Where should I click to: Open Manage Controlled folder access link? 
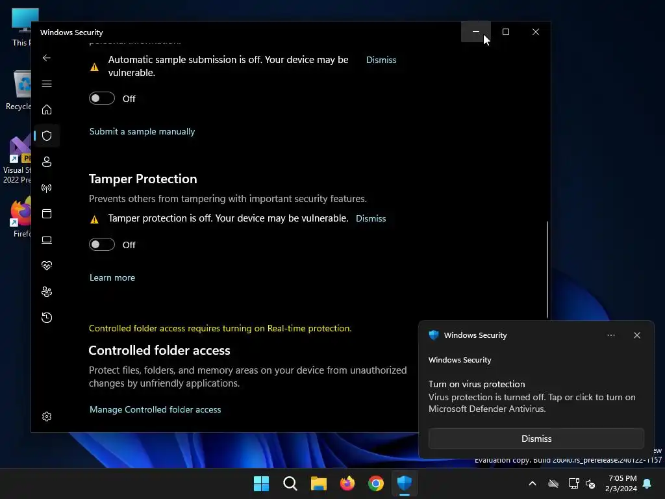coord(155,409)
